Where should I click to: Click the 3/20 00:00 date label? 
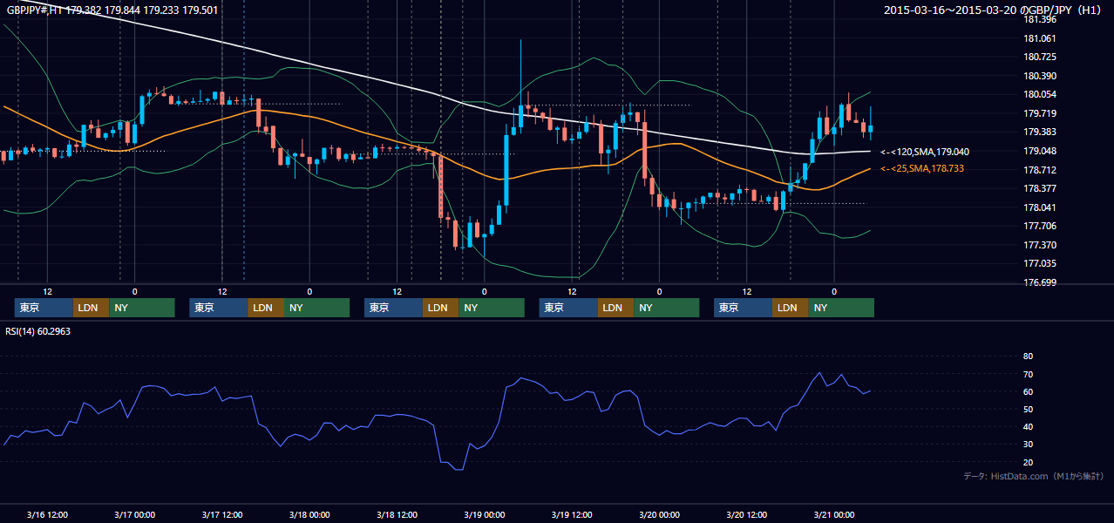pyautogui.click(x=659, y=515)
